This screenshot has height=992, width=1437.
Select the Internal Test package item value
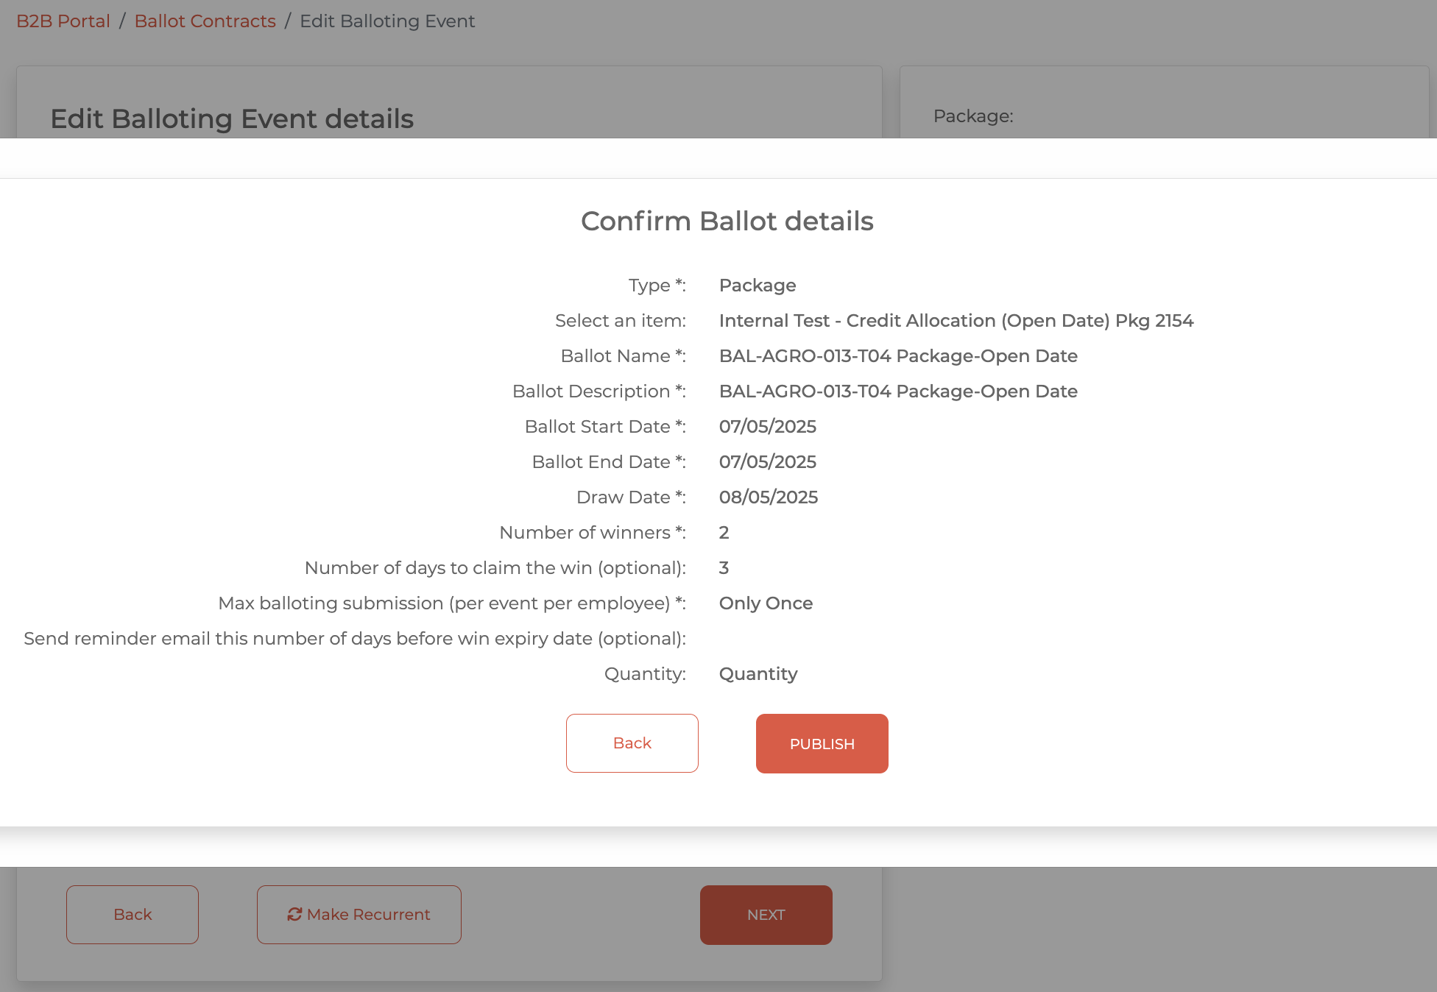[956, 321]
